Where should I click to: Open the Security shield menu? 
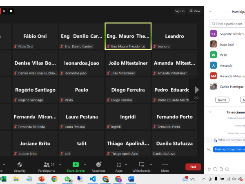(20, 165)
